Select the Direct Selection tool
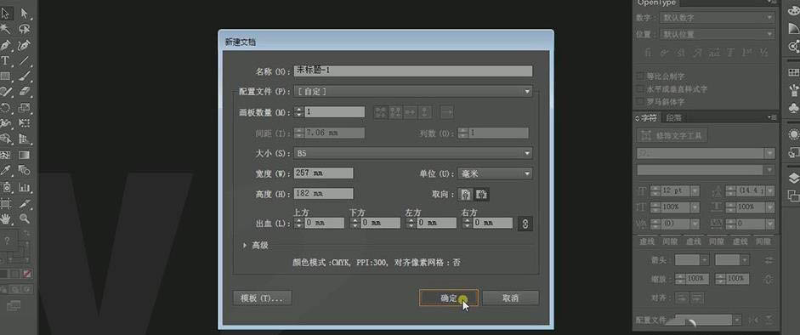 click(x=25, y=14)
